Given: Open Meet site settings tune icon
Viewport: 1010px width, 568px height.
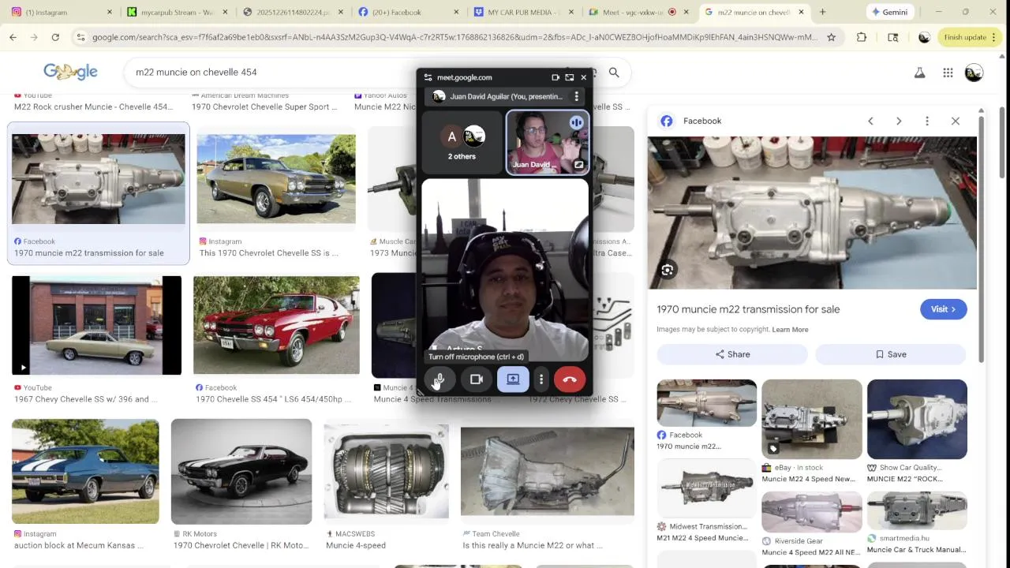Looking at the screenshot, I should [x=428, y=77].
